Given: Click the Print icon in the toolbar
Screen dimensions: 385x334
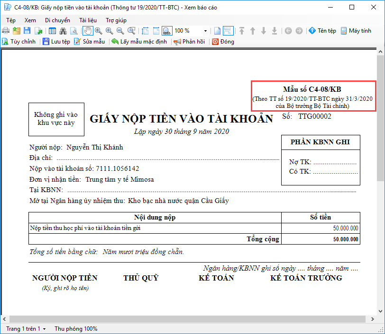Looking at the screenshot, I should 6,31.
